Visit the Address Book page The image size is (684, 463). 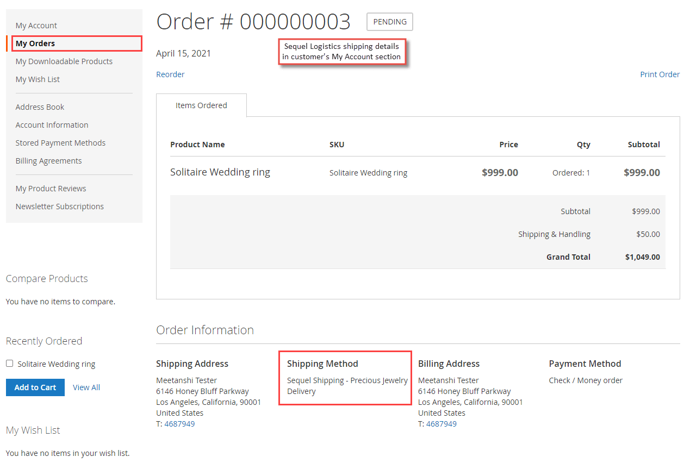coord(40,107)
